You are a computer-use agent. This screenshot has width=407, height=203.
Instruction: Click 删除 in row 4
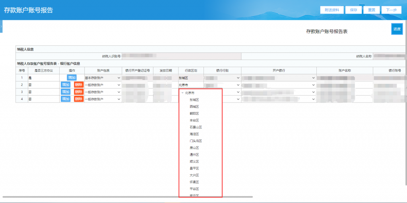(x=79, y=99)
